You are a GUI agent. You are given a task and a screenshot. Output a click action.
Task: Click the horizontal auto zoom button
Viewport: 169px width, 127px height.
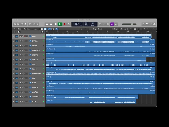[138, 29]
